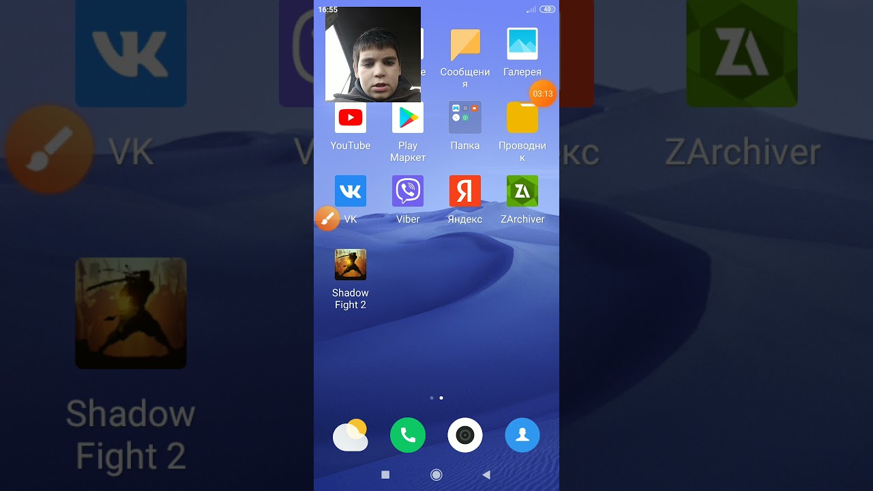
Task: Open the blue contacts app
Action: click(522, 435)
